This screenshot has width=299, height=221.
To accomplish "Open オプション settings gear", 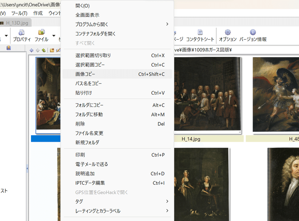I will pos(228,36).
